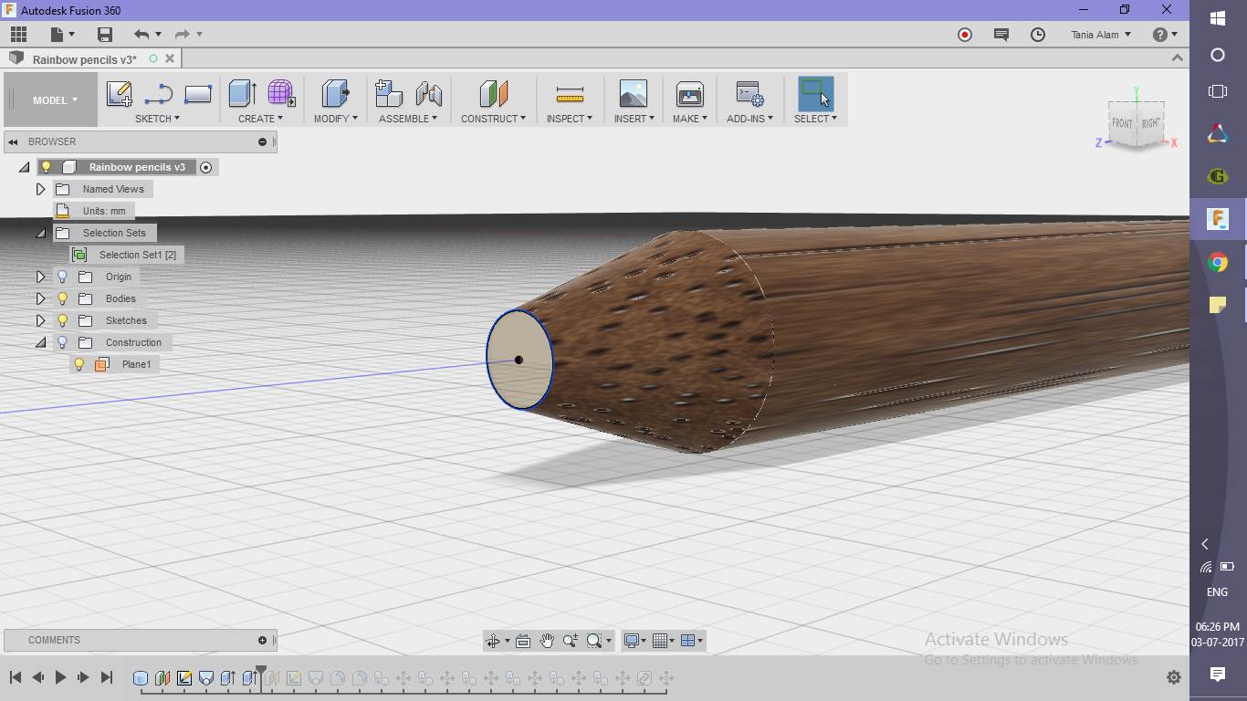Toggle Plane1 lightbulb visibility

79,364
